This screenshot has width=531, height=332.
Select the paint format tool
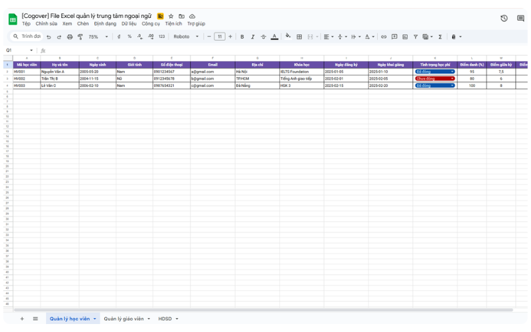[80, 37]
